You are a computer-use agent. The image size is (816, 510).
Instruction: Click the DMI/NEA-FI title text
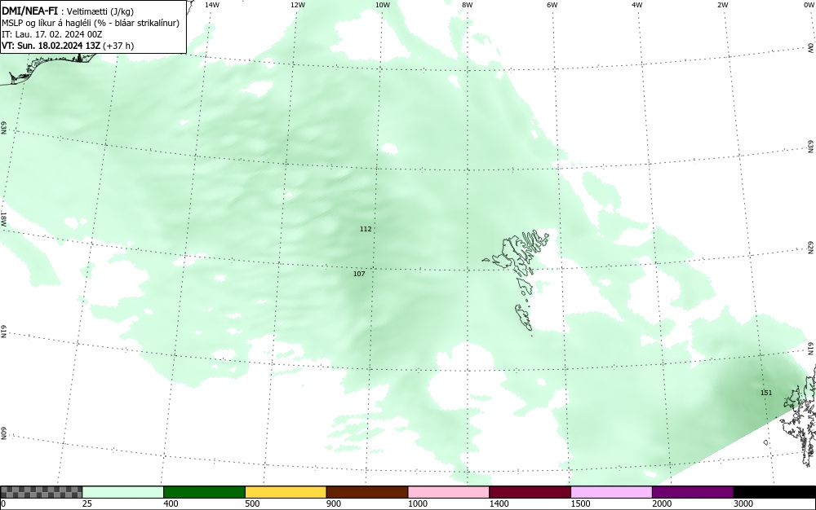[x=29, y=11]
